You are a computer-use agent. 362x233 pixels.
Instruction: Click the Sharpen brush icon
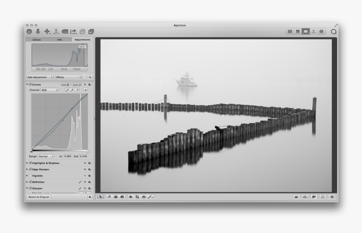80,188
